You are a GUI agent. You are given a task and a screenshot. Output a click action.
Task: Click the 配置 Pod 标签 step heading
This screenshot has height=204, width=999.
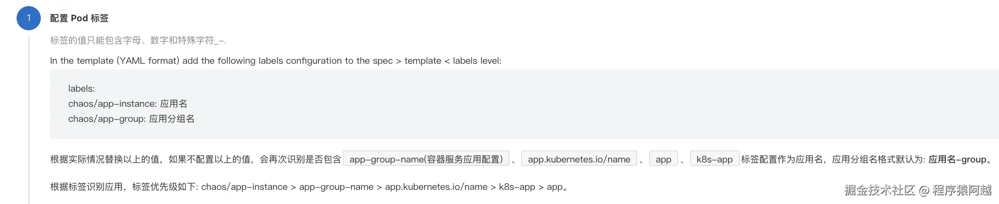(x=79, y=18)
